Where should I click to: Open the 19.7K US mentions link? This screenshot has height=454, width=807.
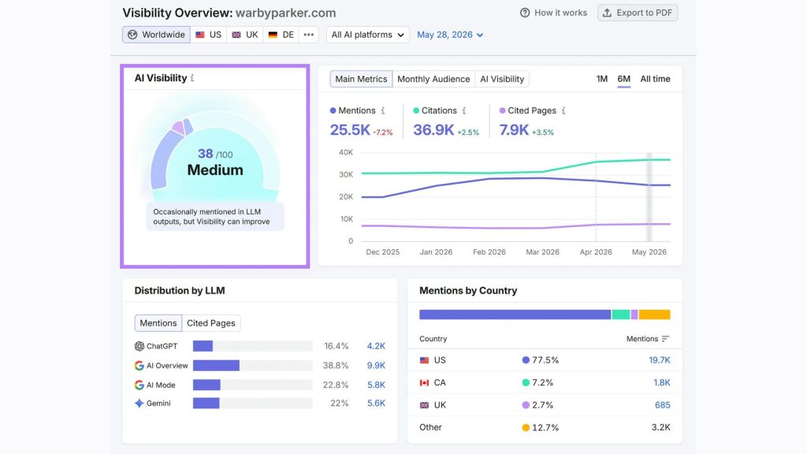[660, 359]
